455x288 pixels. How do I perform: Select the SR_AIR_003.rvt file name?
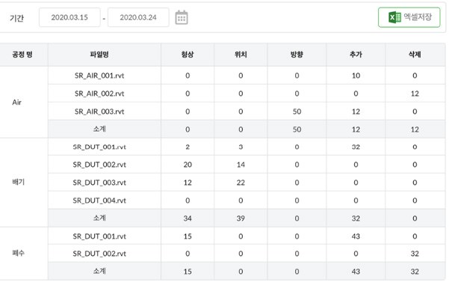coord(99,111)
